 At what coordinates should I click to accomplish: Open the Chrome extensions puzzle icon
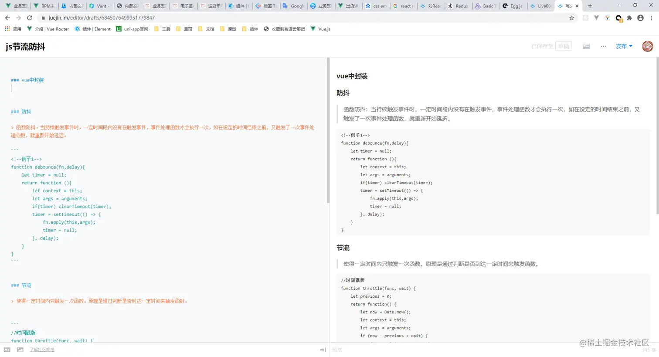[629, 18]
